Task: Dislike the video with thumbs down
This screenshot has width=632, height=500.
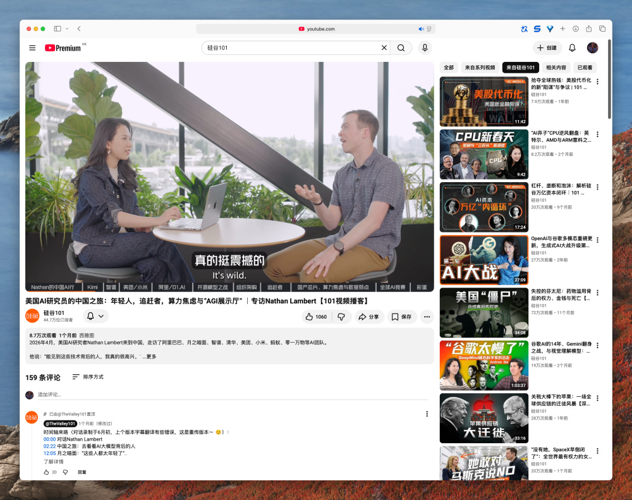Action: click(x=341, y=317)
